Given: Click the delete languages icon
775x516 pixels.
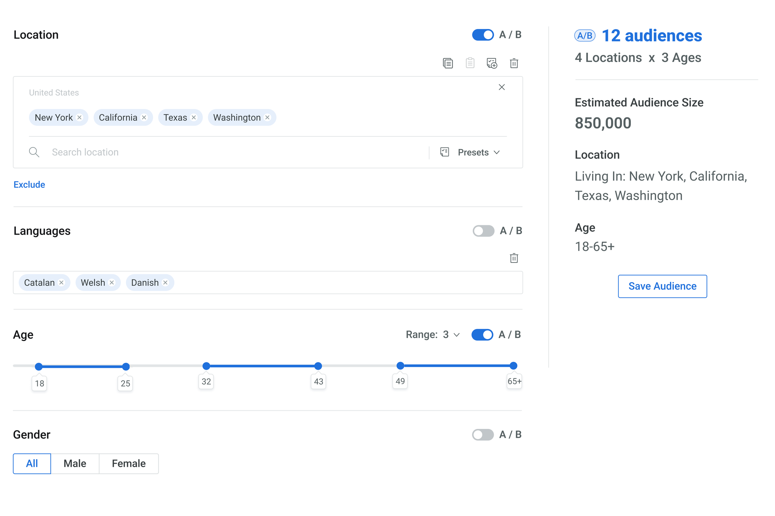Looking at the screenshot, I should point(513,258).
